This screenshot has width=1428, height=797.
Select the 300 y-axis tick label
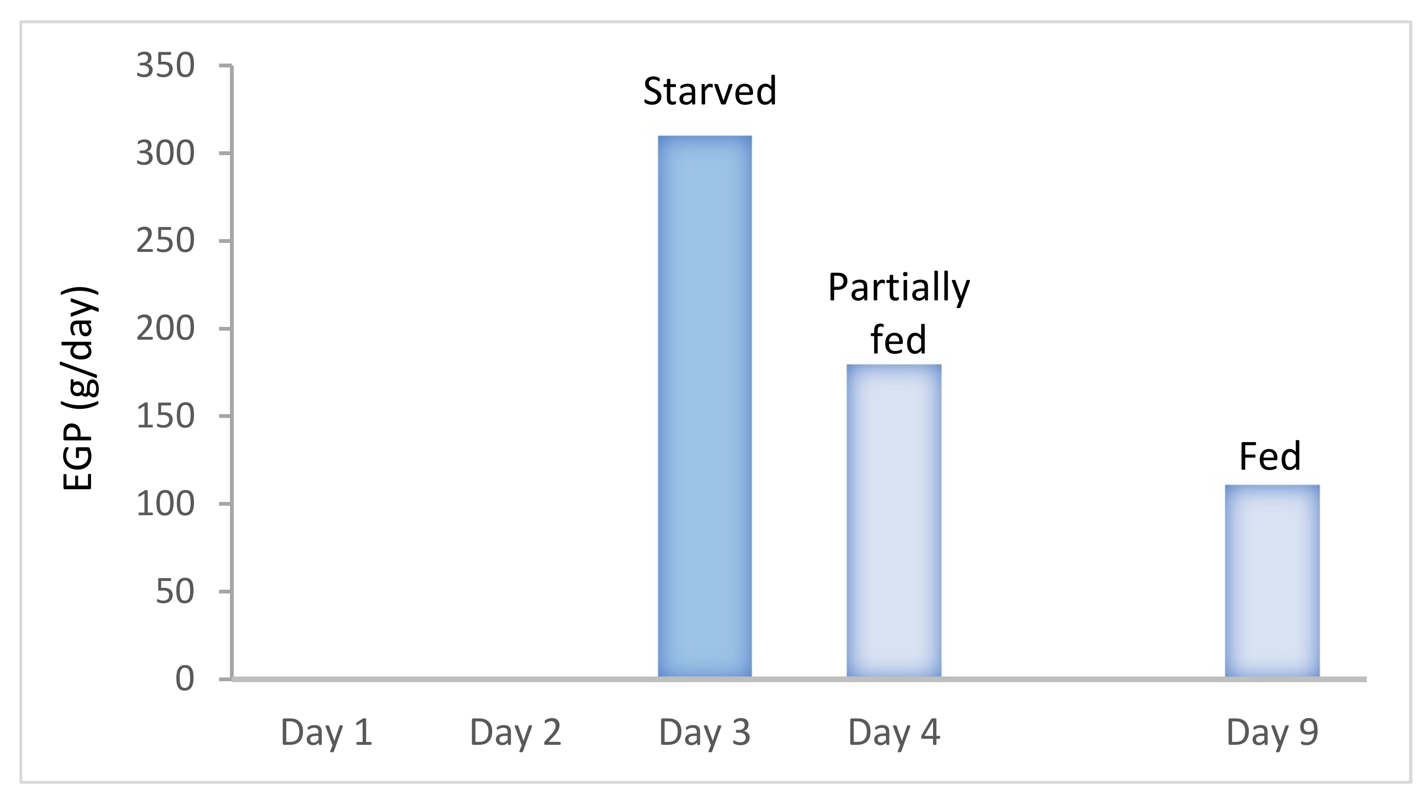point(165,153)
